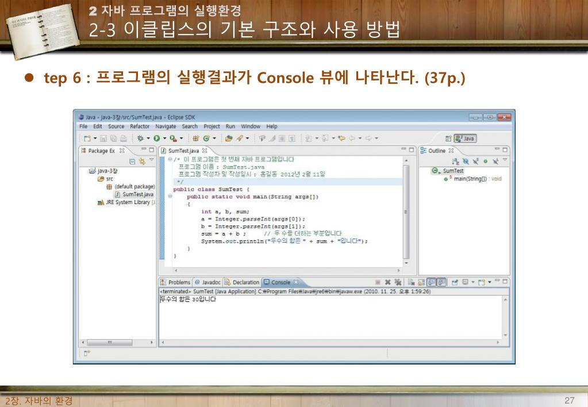Launch Debug using the bug icon

click(140, 139)
